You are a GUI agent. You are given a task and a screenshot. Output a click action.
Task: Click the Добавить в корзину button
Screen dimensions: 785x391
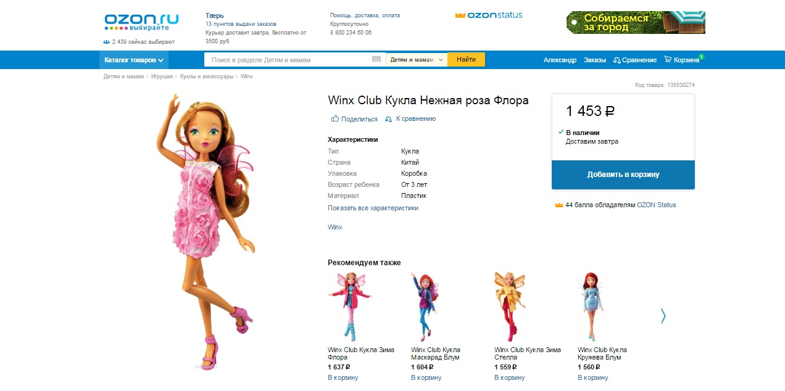[623, 175]
